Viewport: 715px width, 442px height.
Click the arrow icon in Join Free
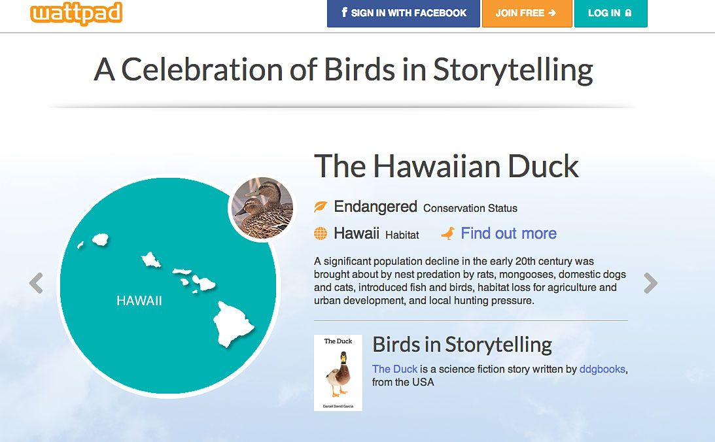[x=552, y=13]
